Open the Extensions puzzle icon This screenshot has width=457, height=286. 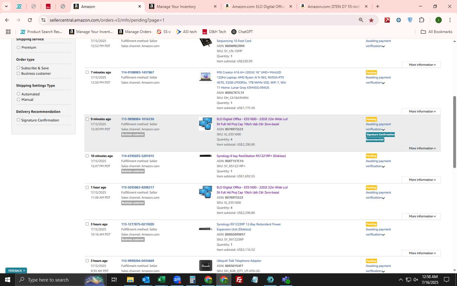pos(421,20)
